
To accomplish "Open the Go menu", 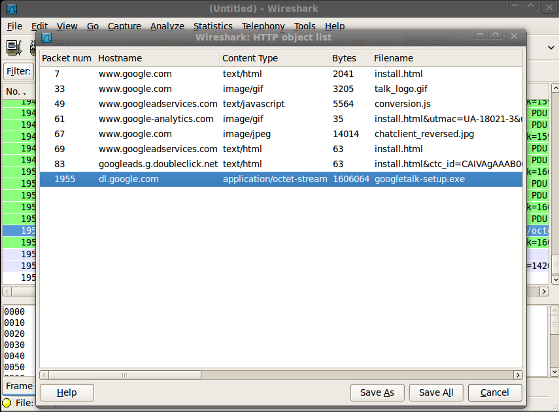I will (93, 26).
